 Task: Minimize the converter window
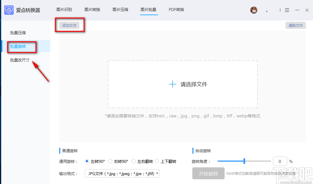click(297, 10)
